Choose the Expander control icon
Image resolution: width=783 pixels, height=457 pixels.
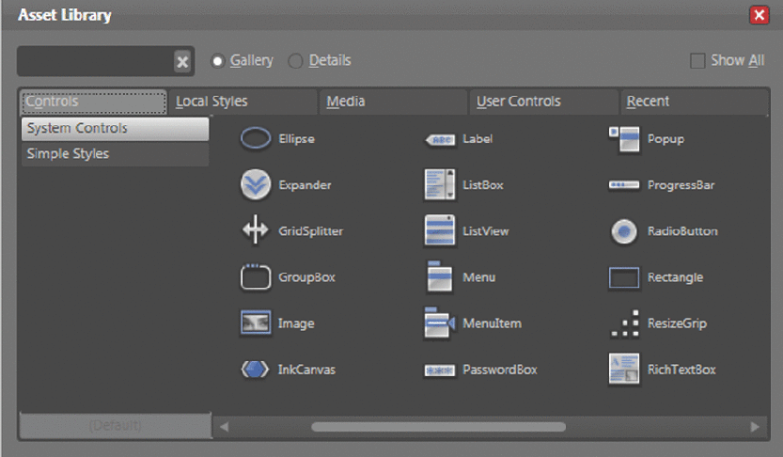tap(256, 185)
